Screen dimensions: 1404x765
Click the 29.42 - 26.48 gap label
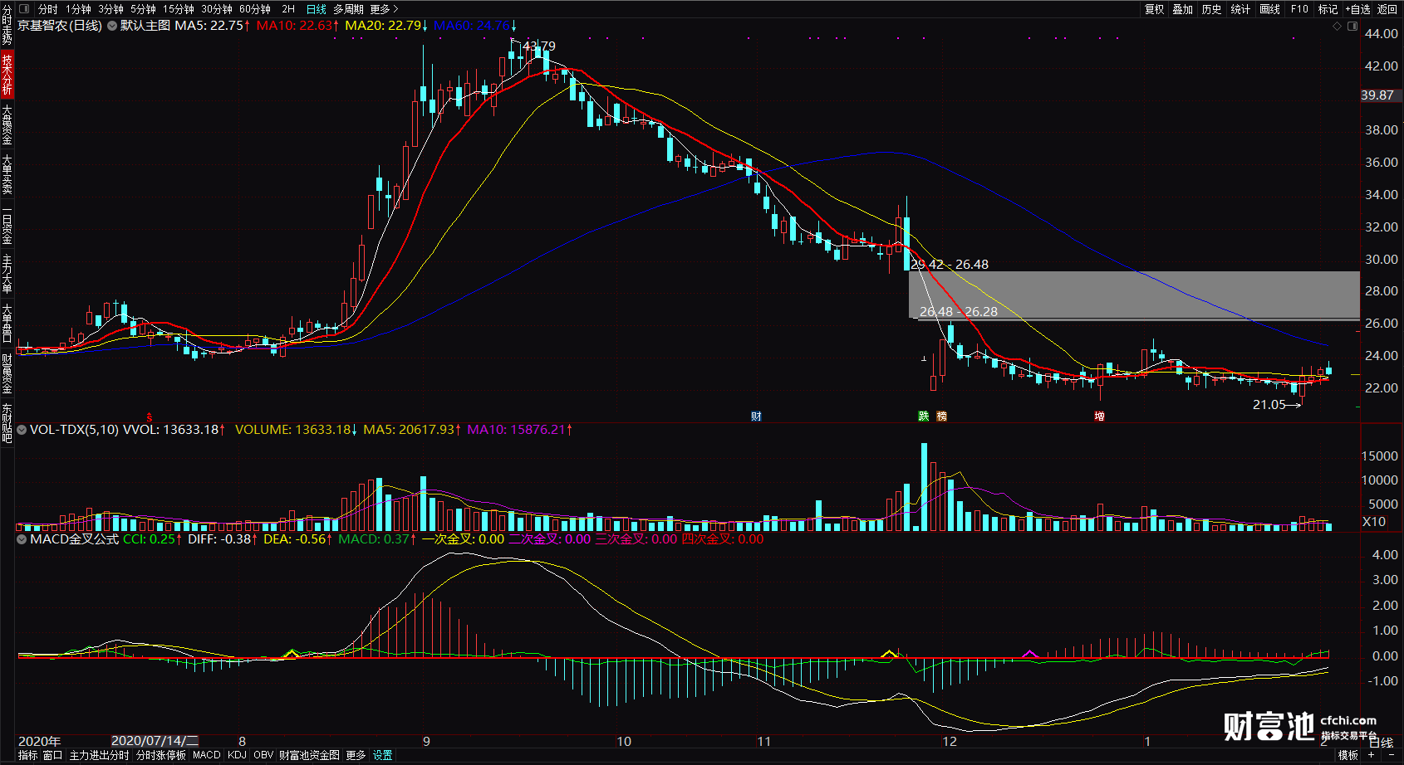click(950, 265)
